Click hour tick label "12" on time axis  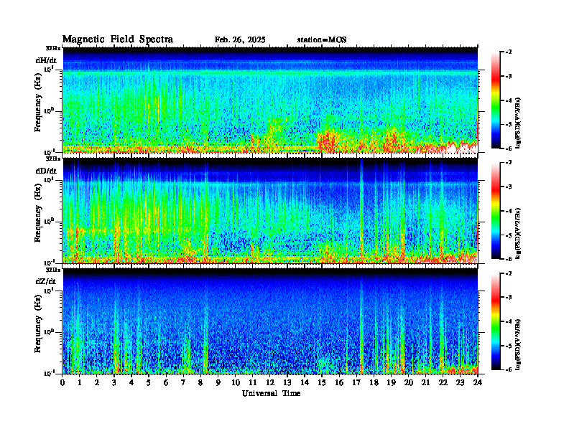pos(270,383)
